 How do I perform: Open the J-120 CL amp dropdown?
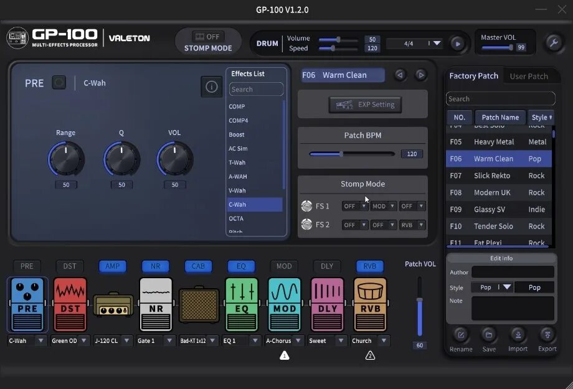126,340
